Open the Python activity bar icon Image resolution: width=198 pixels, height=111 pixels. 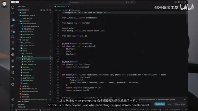[13, 55]
